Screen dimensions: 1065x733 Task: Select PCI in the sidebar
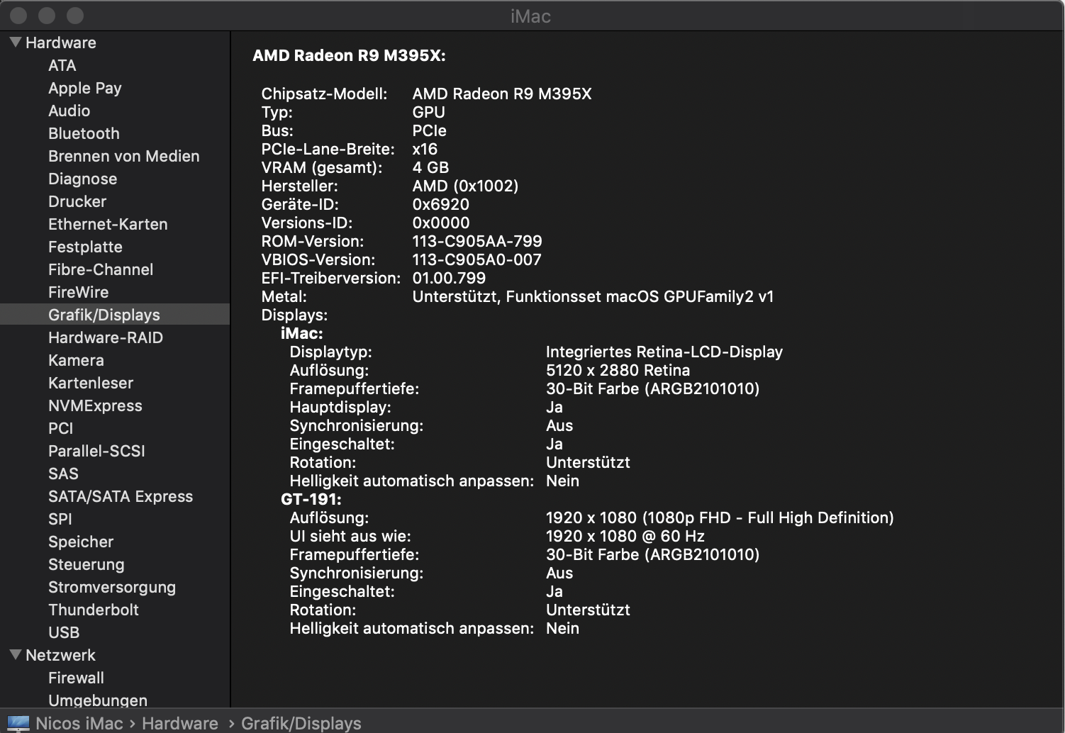[60, 428]
